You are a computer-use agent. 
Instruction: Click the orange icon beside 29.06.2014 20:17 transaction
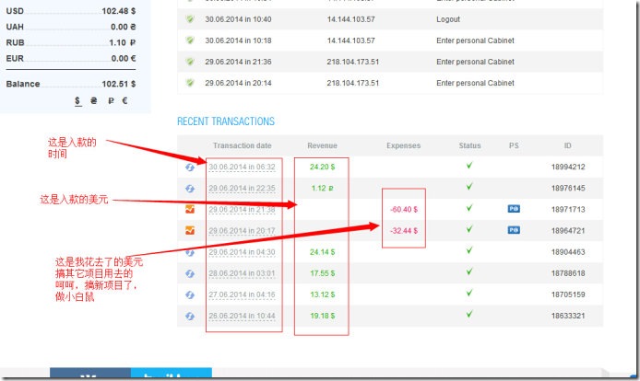[x=190, y=231]
